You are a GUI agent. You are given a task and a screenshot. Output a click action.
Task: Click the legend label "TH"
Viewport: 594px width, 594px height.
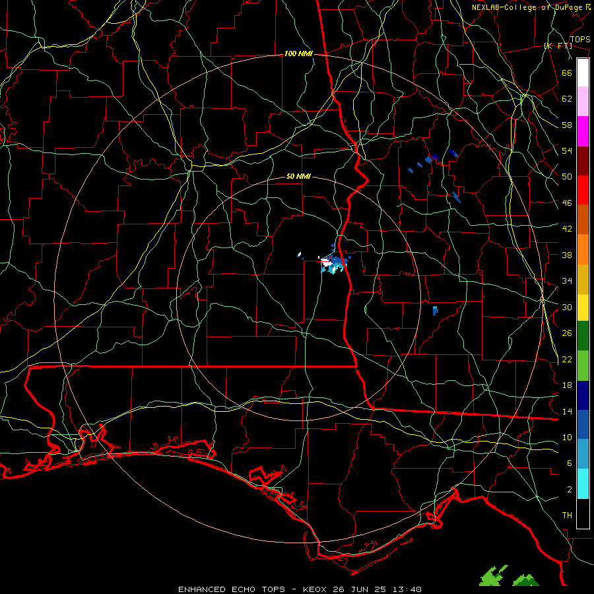coord(567,515)
